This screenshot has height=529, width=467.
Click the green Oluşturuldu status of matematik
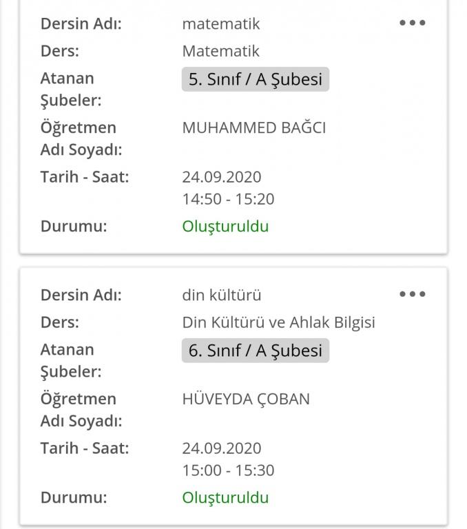(x=225, y=226)
